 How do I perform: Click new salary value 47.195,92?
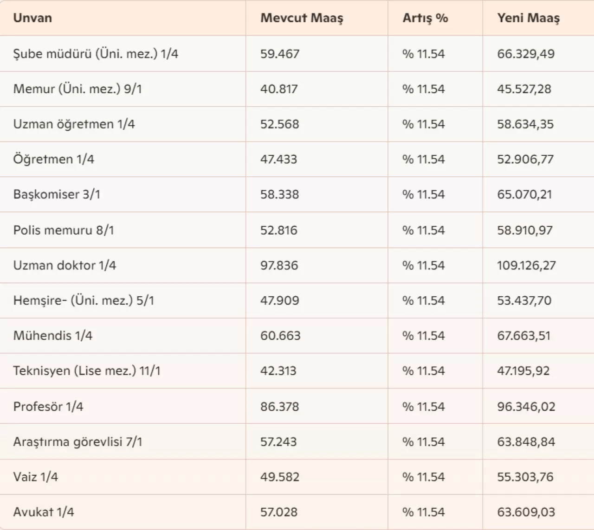click(523, 371)
